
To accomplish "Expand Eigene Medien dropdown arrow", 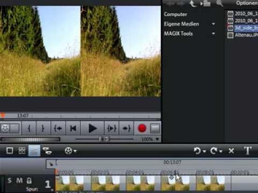I will (x=213, y=24).
